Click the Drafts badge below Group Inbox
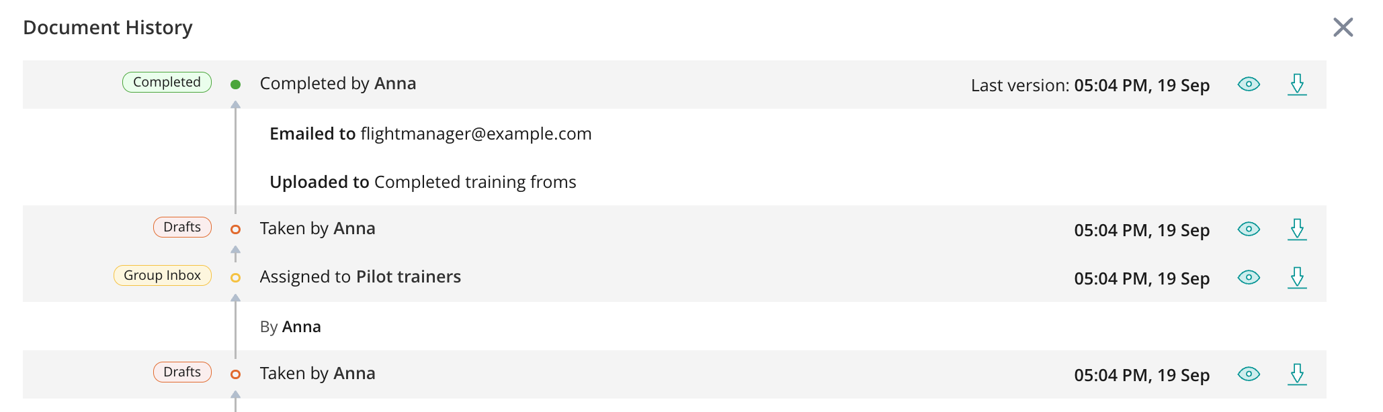The width and height of the screenshot is (1383, 412). [x=182, y=372]
